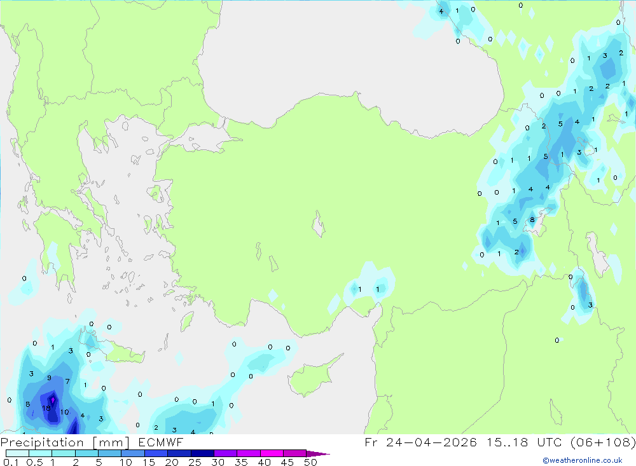The image size is (636, 466).
Task: Click the 40–45 mm magenta legend swatch
Action: (x=272, y=453)
